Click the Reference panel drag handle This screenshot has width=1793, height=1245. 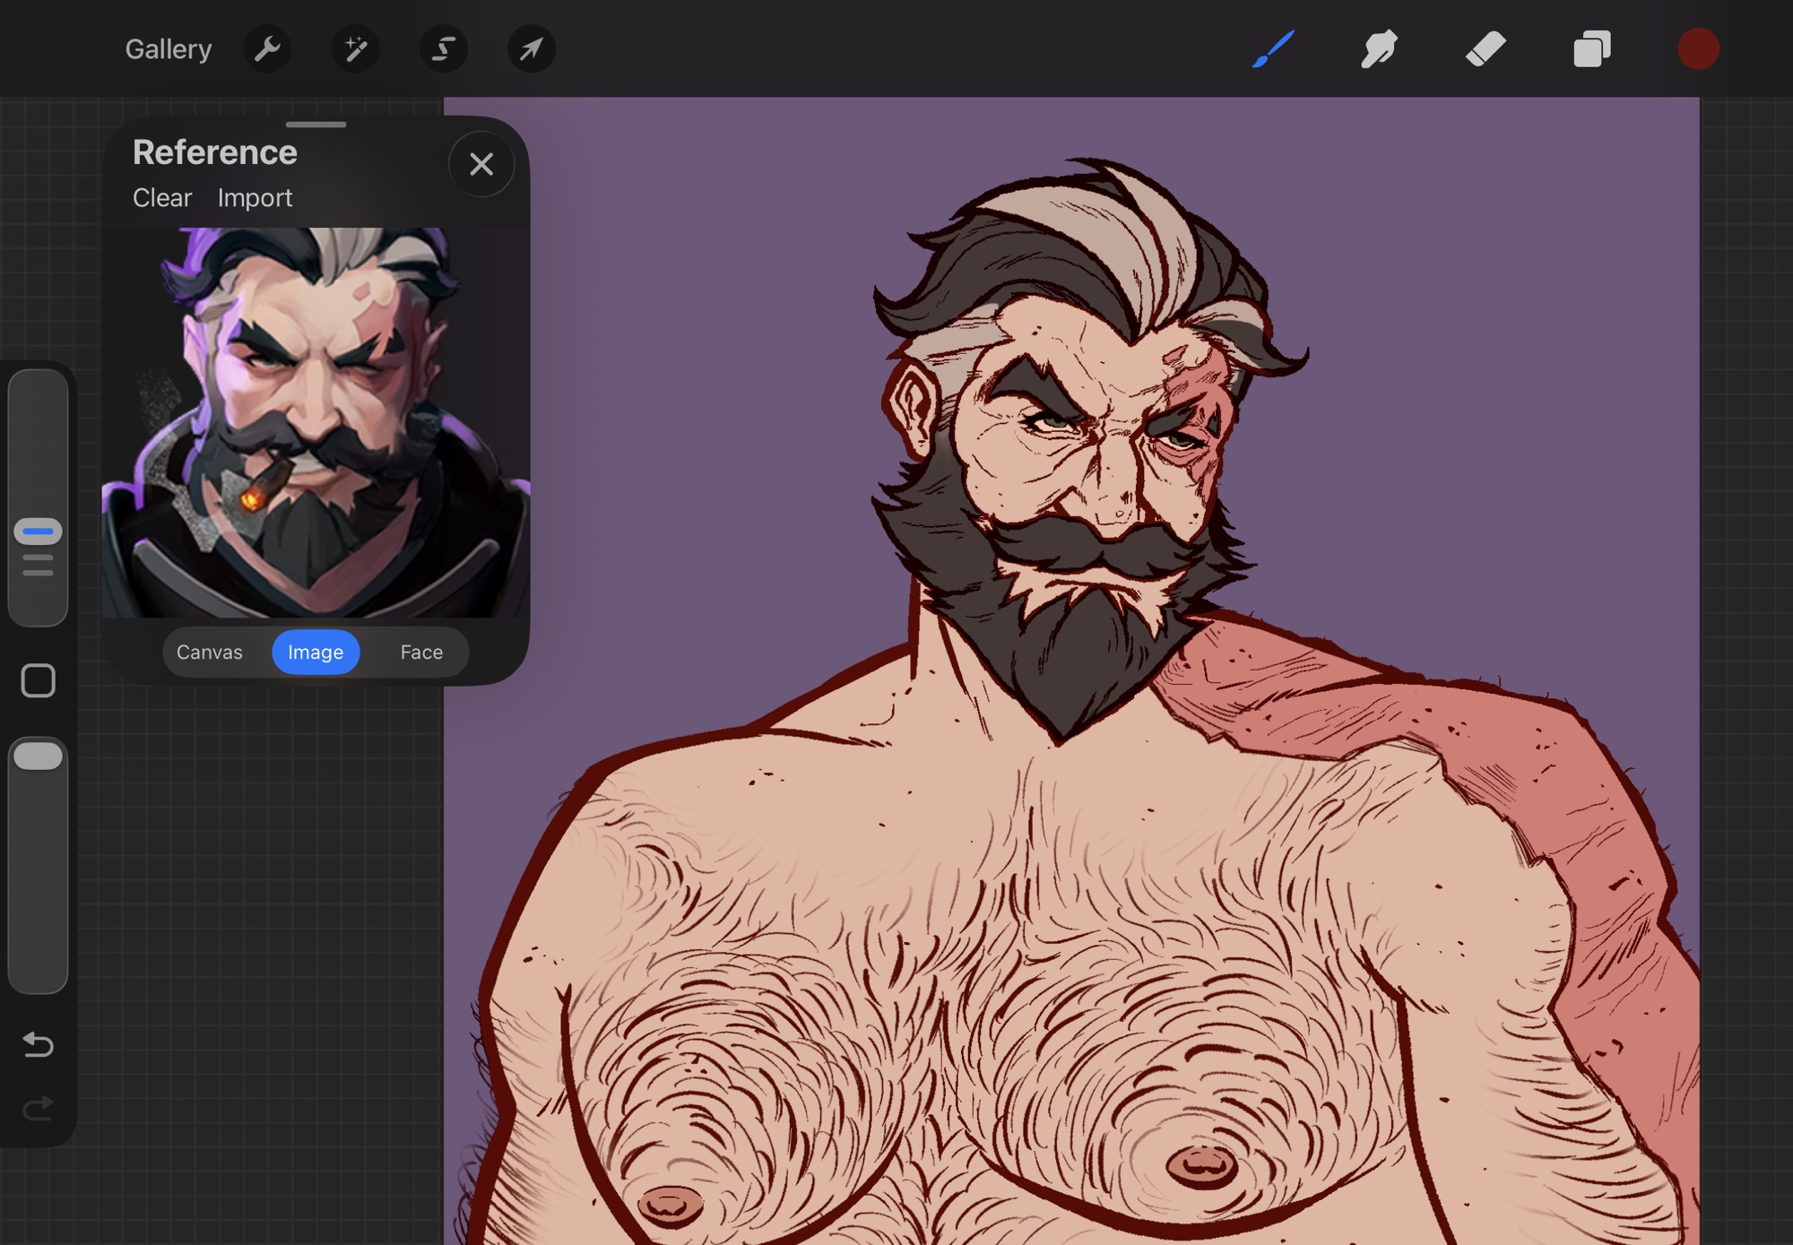316,125
